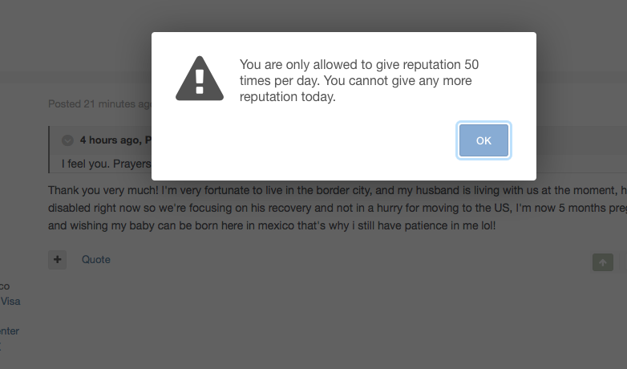Open the 'Posted 21 minutes ago' timestamp link
Viewport: 627px width, 369px height.
pos(99,104)
